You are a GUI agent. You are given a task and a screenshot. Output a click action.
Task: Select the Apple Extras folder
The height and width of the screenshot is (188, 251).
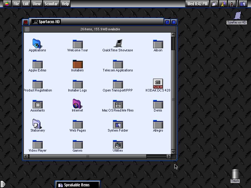tap(37, 64)
